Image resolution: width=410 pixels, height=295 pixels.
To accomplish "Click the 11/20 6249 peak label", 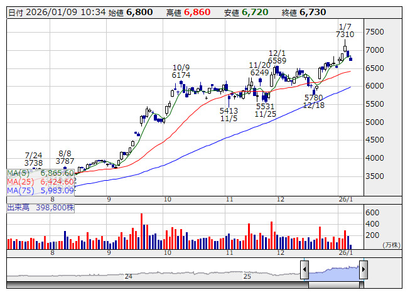I will 259,68.
